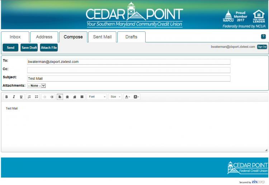Switch to the Inbox tab
The image size is (269, 185).
pos(15,37)
